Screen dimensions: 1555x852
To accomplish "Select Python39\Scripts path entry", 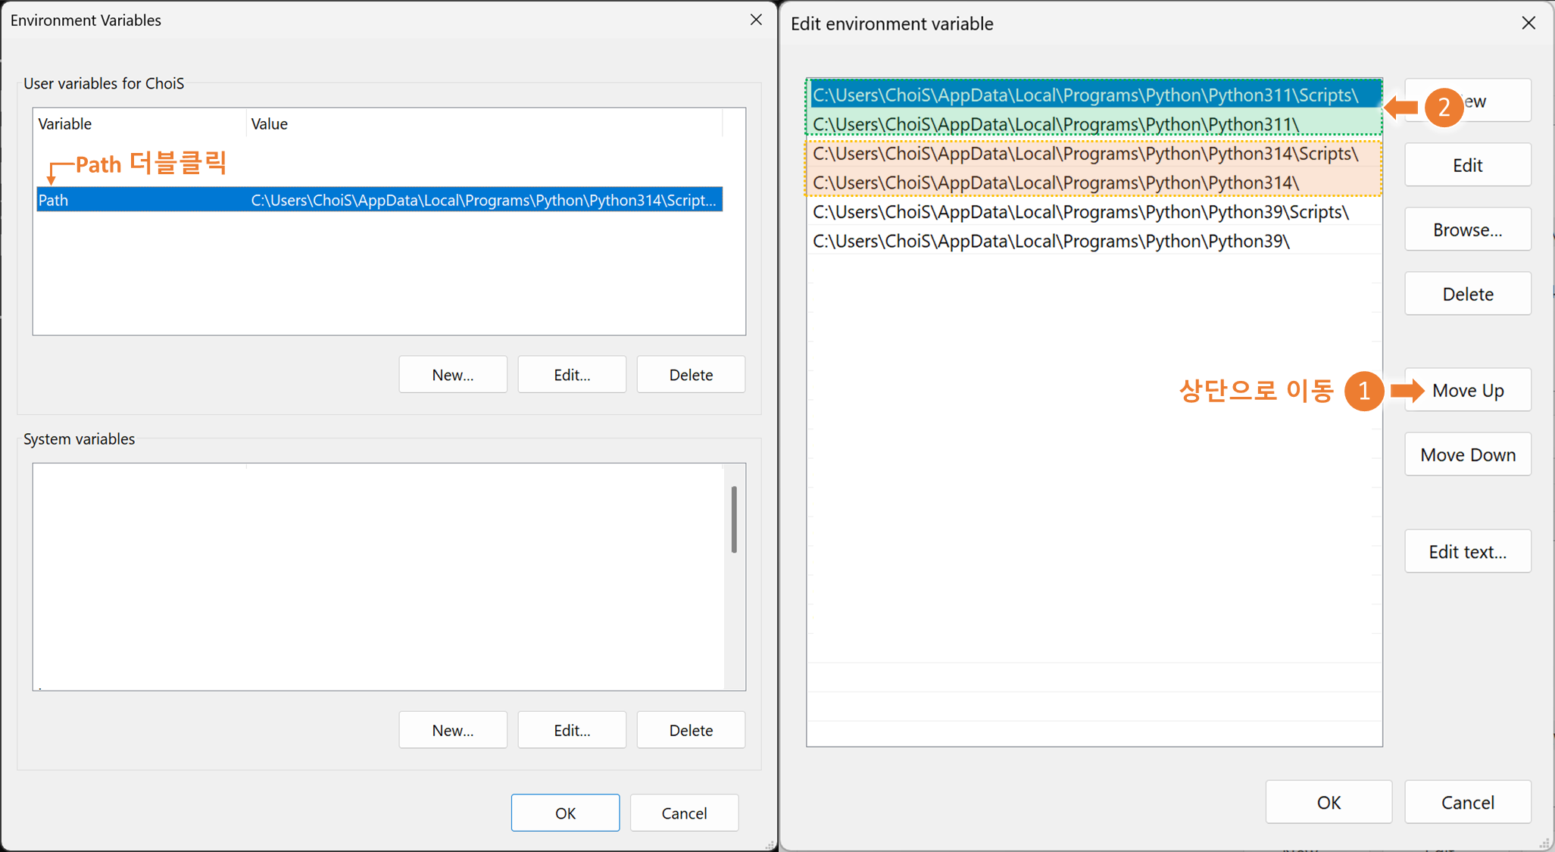I will (x=1080, y=212).
